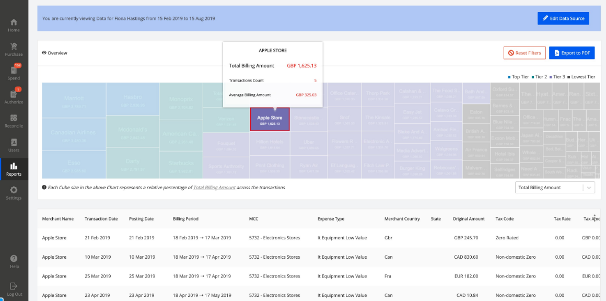Sort by Transaction Date column header
This screenshot has width=606, height=301.
101,219
